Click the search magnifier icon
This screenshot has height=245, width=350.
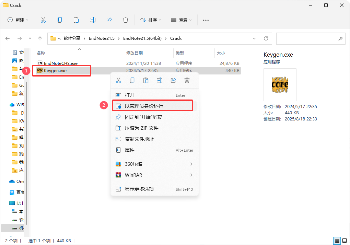click(x=340, y=38)
